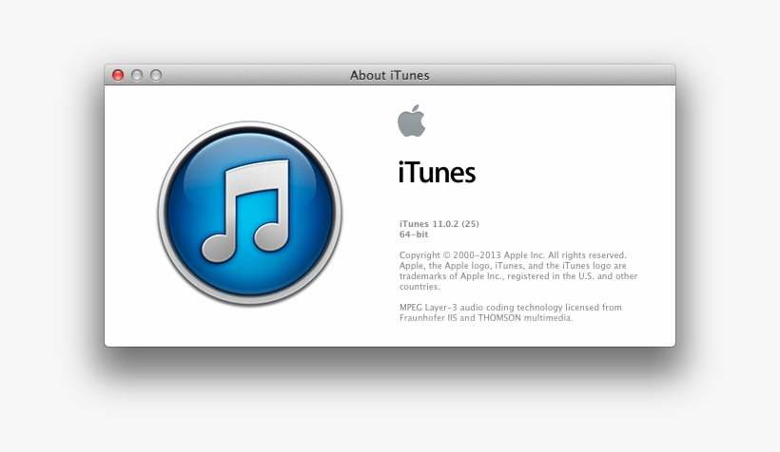The height and width of the screenshot is (452, 780).
Task: Click the zoom button in title bar
Action: (156, 75)
